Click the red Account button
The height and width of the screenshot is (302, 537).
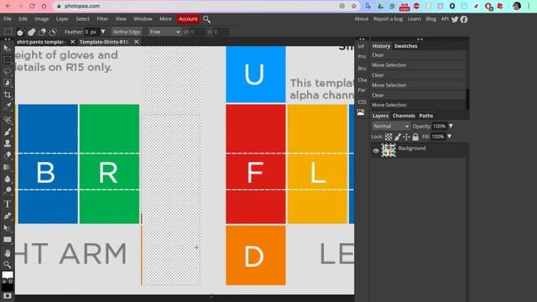tap(188, 18)
